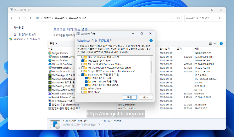Enable Linux용 Windows 하위 시스템 checkbox

point(83,57)
